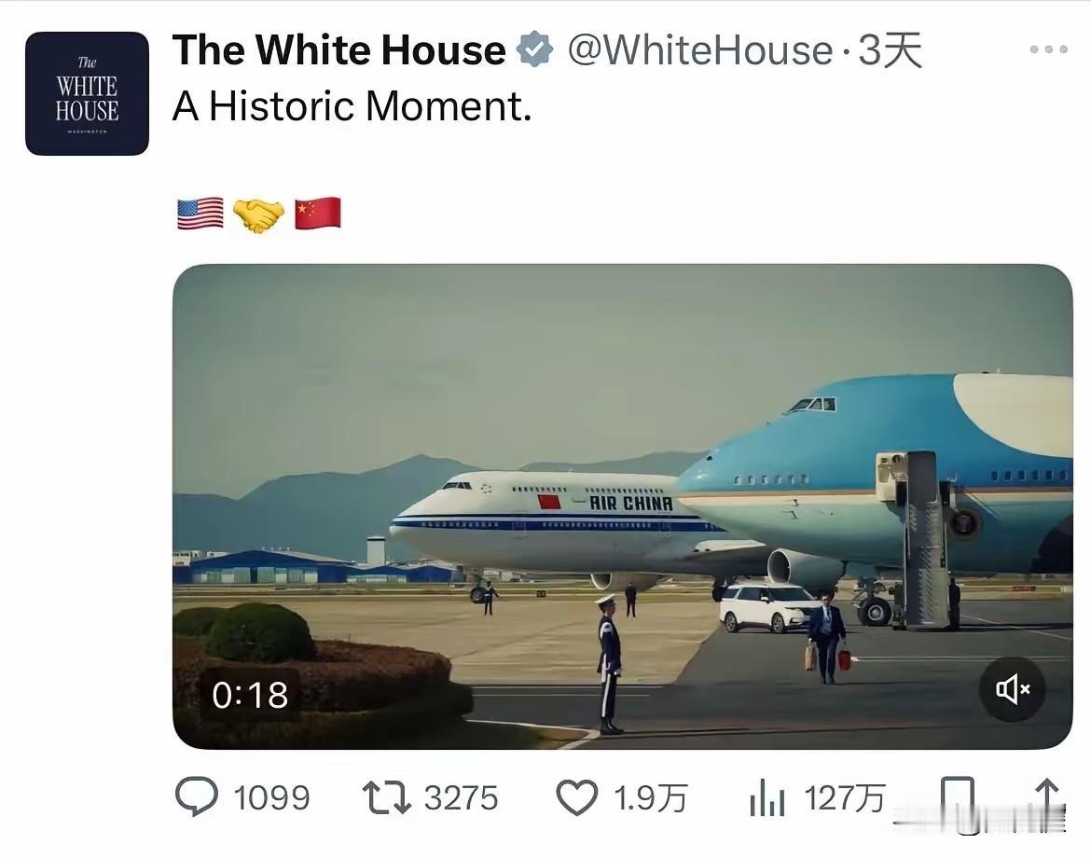Click the 127万 views count

click(x=845, y=796)
